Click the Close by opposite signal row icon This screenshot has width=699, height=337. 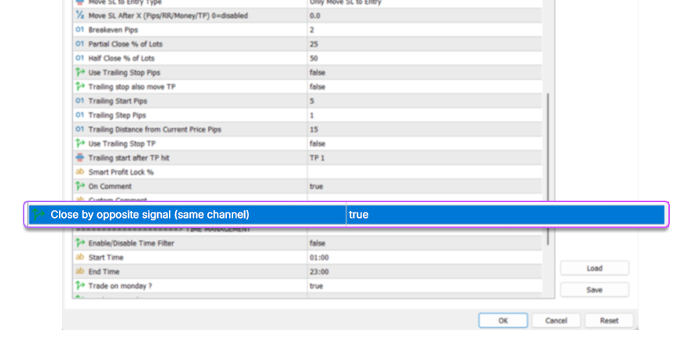pyautogui.click(x=38, y=214)
